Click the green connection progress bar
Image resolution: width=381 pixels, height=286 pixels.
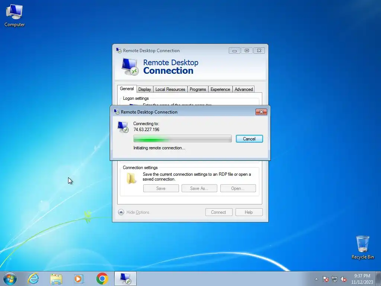(182, 139)
